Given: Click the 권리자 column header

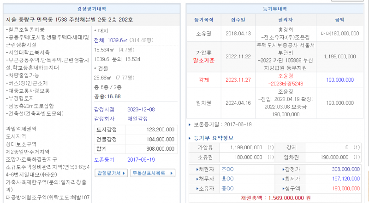Looking at the screenshot, I should (286, 20).
